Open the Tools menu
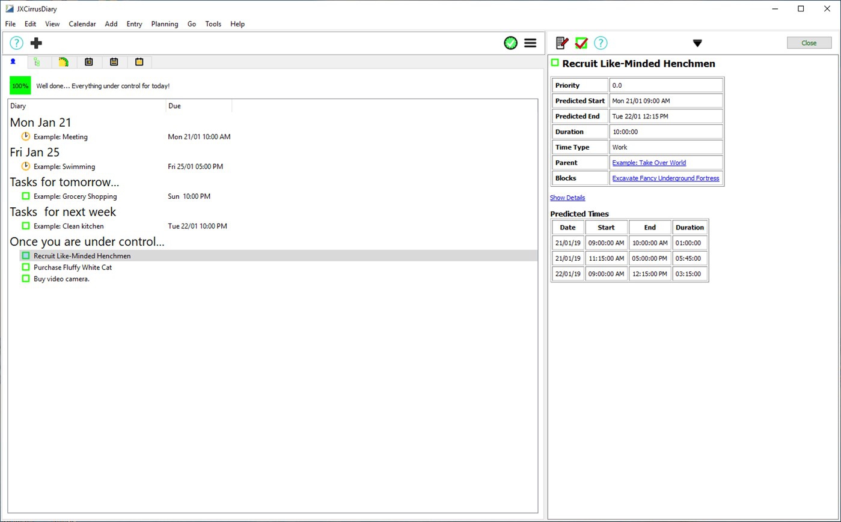 (x=213, y=24)
